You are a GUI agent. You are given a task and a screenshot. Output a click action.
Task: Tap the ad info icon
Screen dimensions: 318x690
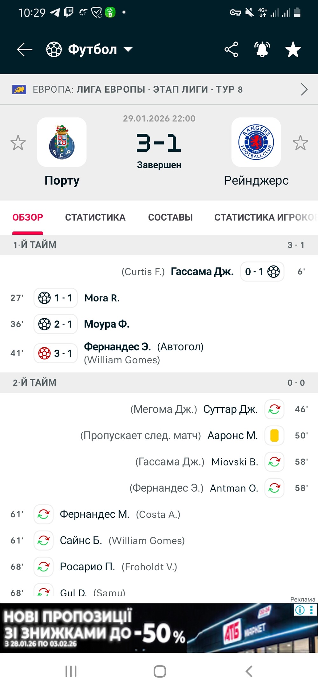300,610
